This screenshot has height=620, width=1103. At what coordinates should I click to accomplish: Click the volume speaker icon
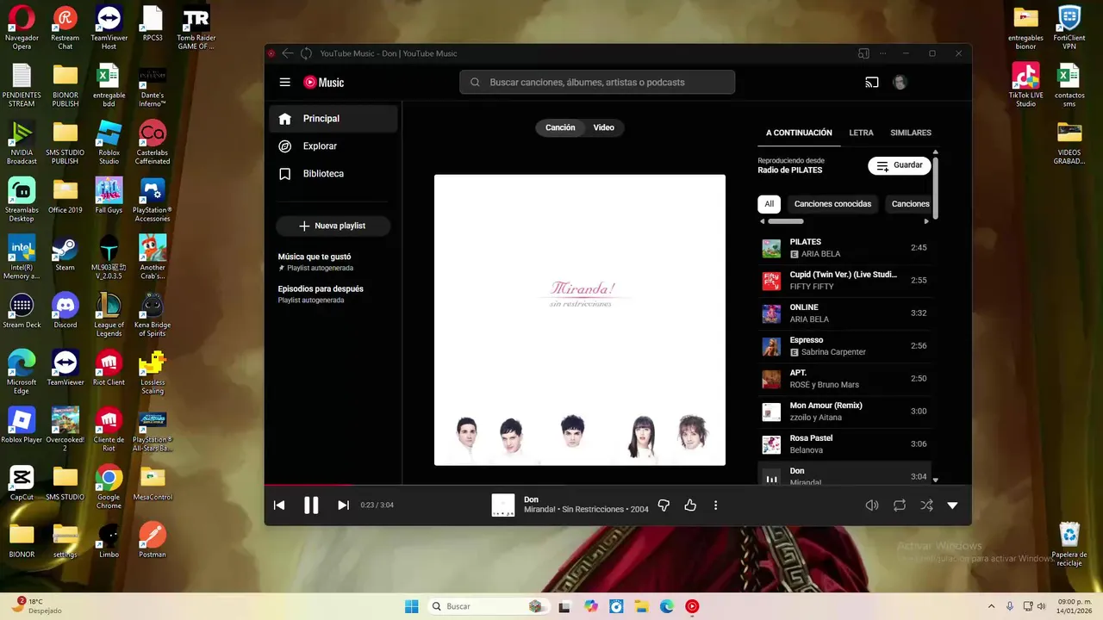point(872,505)
